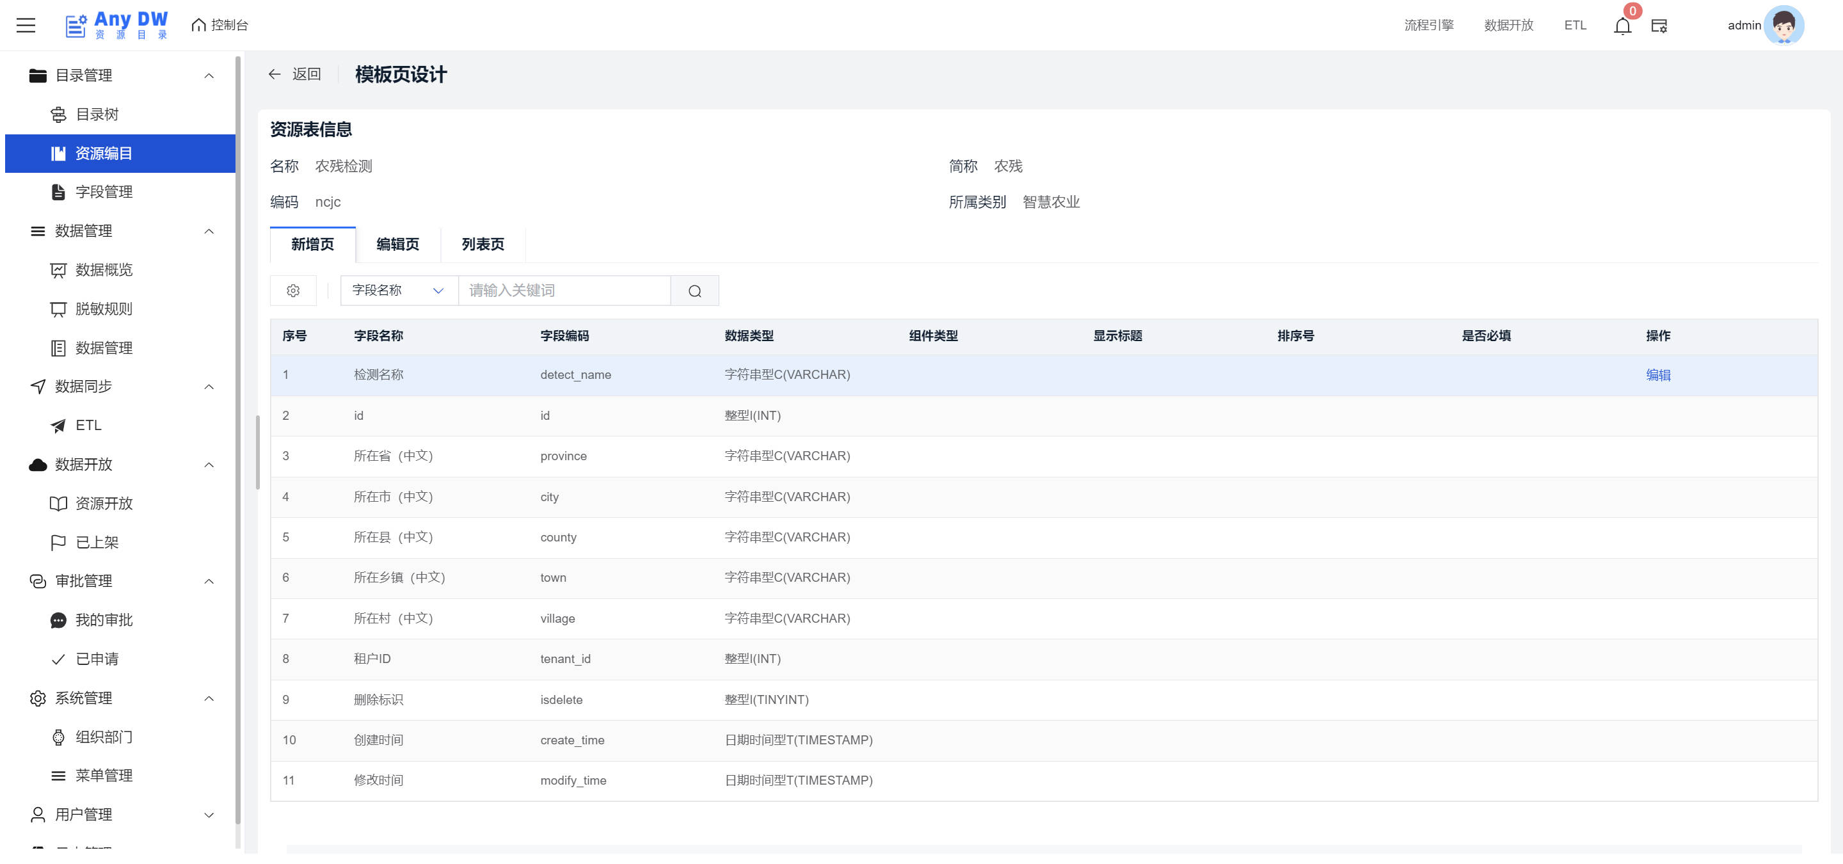This screenshot has width=1843, height=864.
Task: Click the window settings icon near the bell
Action: (1659, 26)
